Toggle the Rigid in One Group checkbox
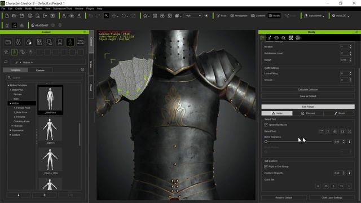Viewport: 361px width, 203px height. (266, 166)
